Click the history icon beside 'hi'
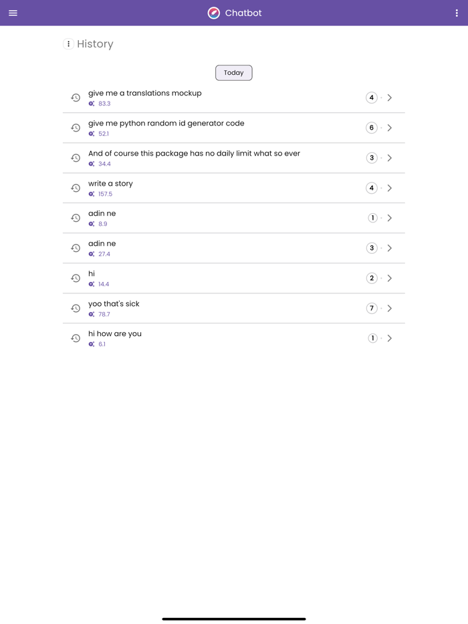Image resolution: width=468 pixels, height=624 pixels. click(76, 279)
